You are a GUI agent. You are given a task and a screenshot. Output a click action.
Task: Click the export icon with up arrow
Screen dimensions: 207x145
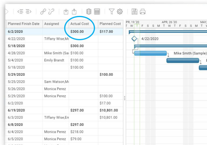click(x=74, y=12)
